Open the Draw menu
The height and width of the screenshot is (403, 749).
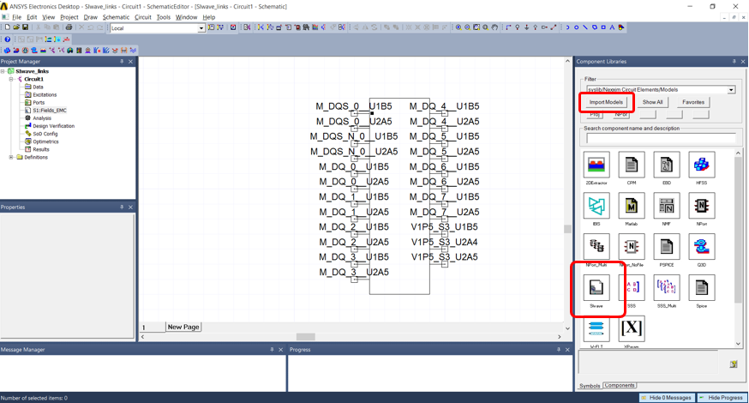point(90,17)
